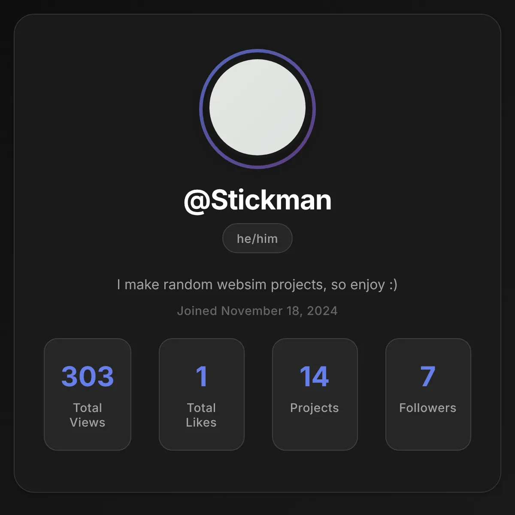The image size is (515, 515).
Task: Open the Total Views stat card
Action: coord(88,394)
